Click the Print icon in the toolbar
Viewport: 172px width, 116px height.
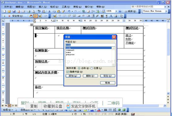point(29,11)
